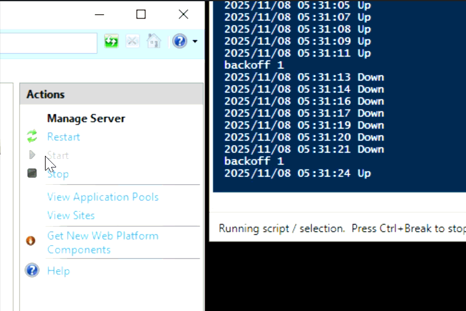Click the Home icon in the toolbar
The height and width of the screenshot is (311, 466).
pos(154,42)
